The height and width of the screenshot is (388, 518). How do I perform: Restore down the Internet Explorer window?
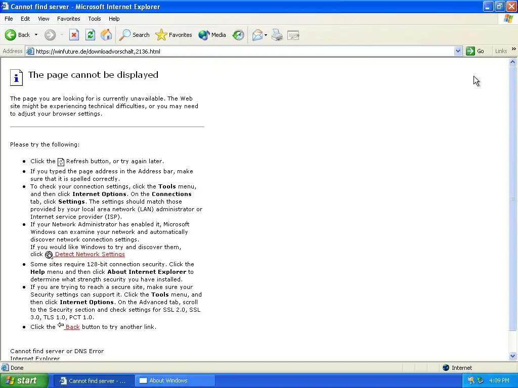coord(499,6)
